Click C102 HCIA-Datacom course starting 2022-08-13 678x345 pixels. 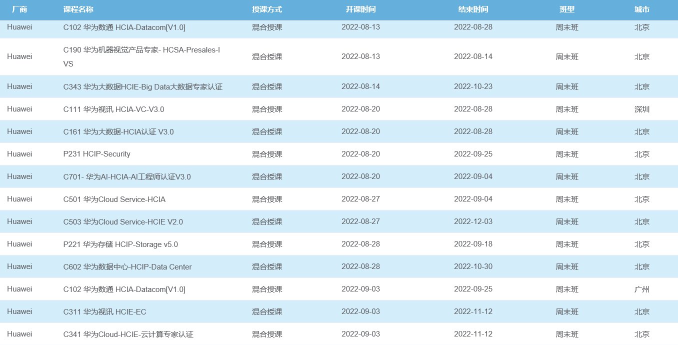point(124,27)
